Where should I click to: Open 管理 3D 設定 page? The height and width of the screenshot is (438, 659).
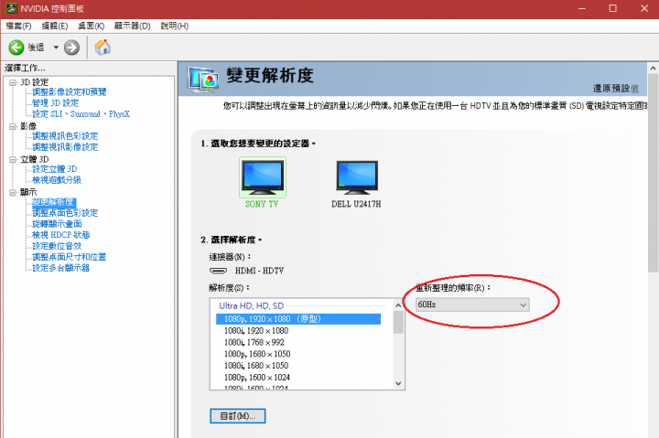point(56,103)
